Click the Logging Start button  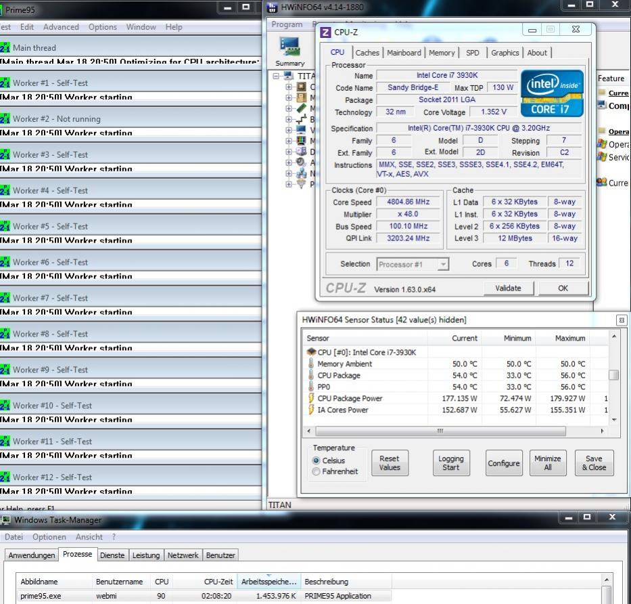tap(451, 463)
